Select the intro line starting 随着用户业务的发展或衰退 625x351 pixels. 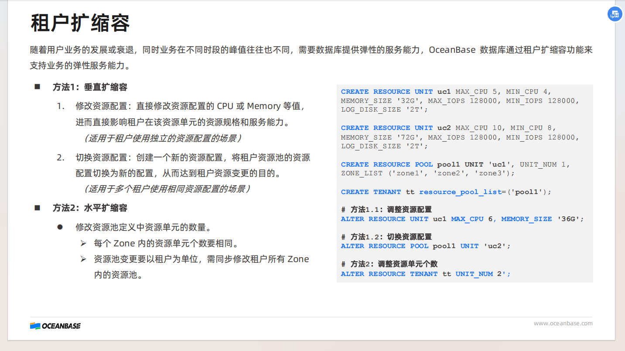pos(311,50)
